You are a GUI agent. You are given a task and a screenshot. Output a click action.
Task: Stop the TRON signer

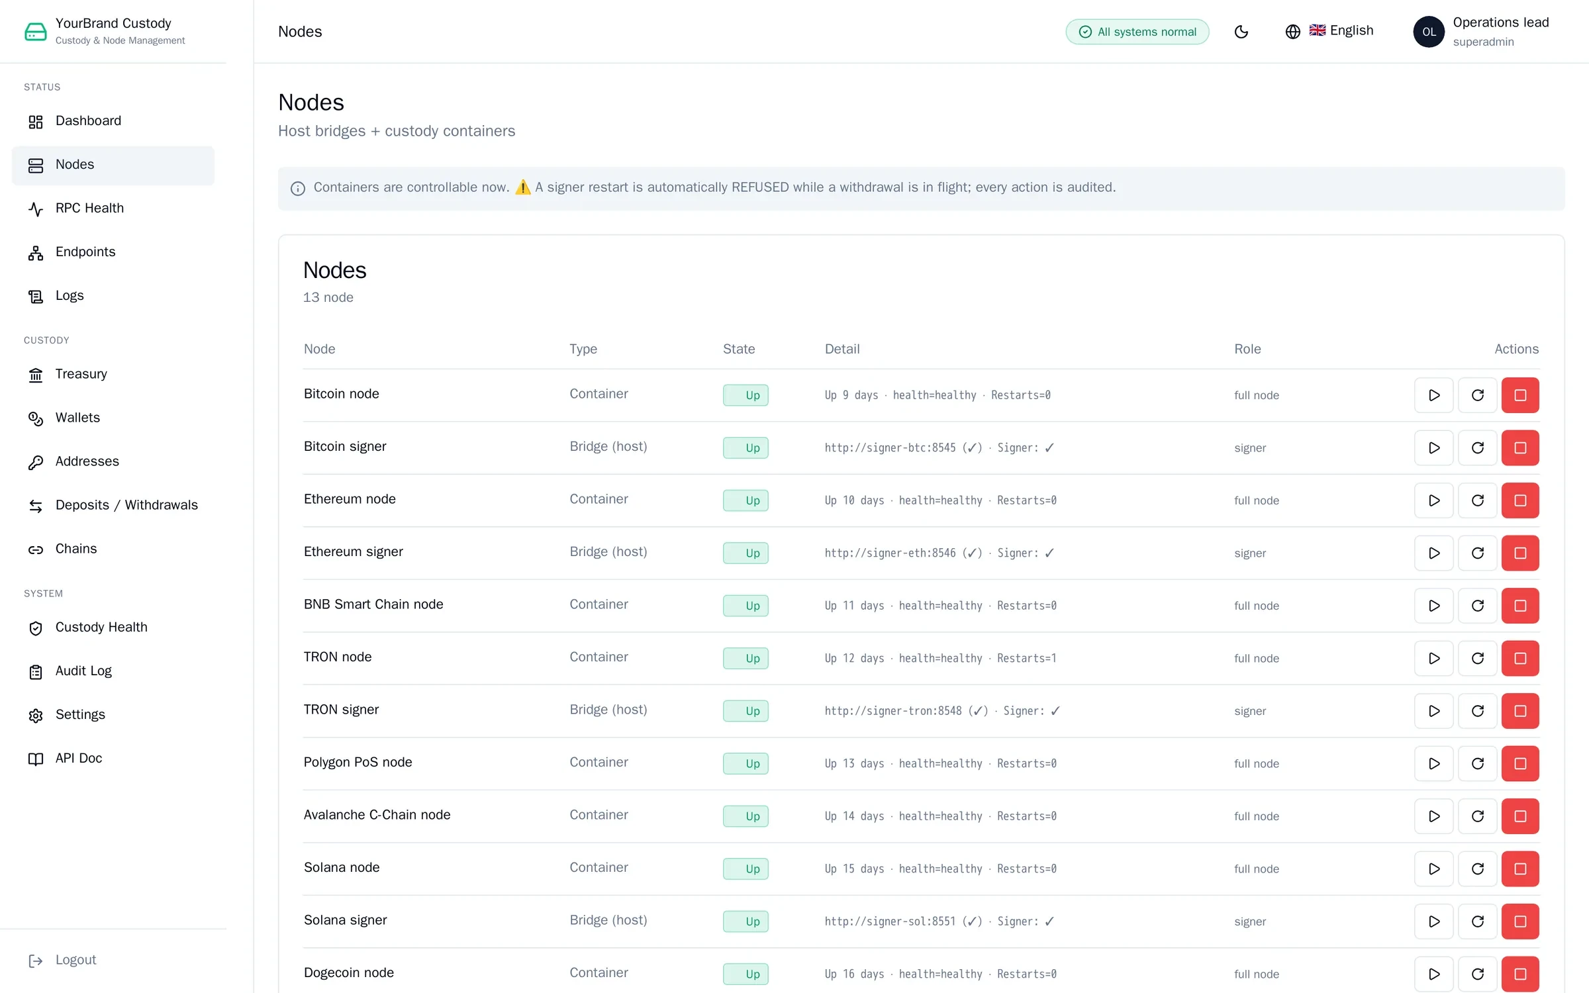click(1520, 711)
